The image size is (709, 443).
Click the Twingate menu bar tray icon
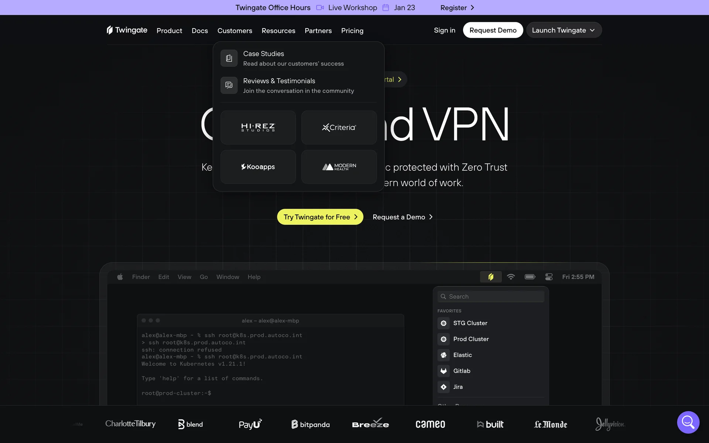click(490, 277)
